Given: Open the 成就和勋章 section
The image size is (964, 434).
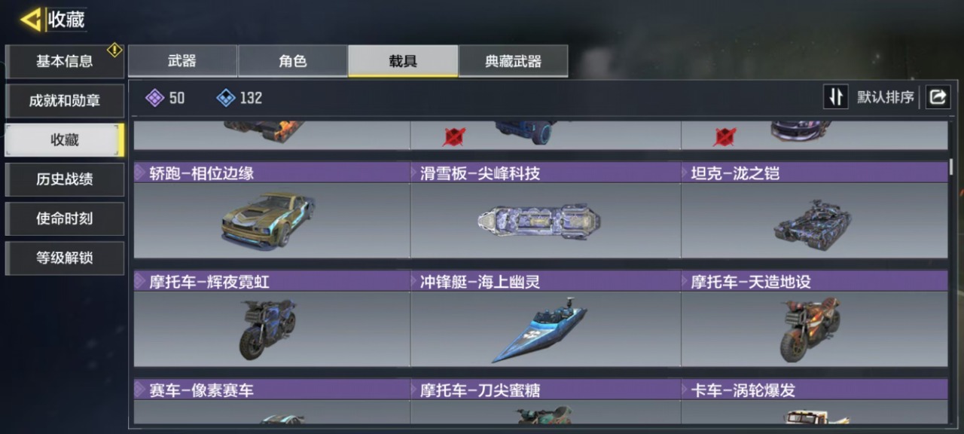Looking at the screenshot, I should (65, 101).
